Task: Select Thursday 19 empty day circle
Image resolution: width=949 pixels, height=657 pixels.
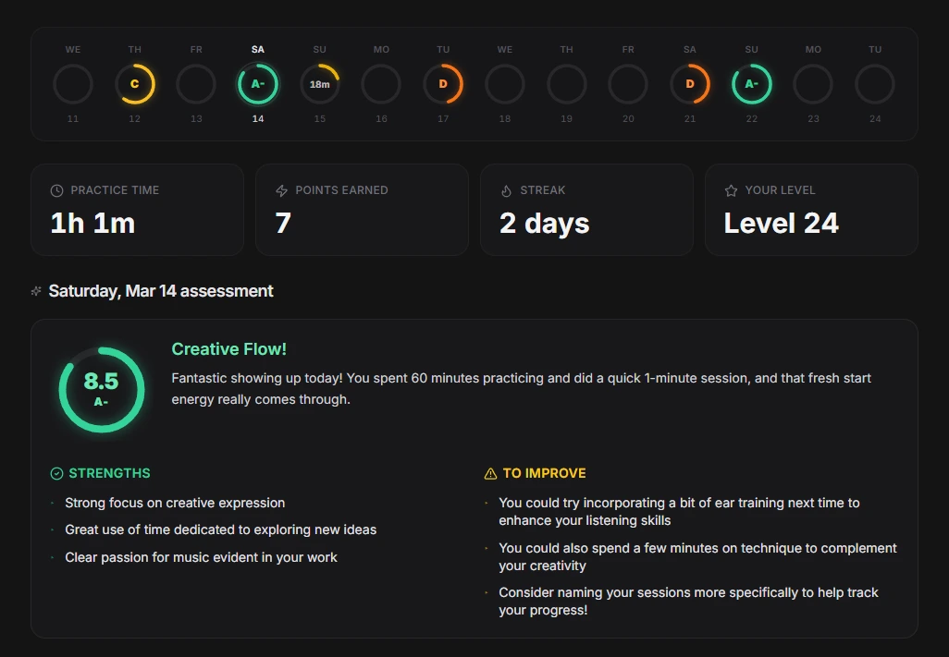Action: (566, 84)
